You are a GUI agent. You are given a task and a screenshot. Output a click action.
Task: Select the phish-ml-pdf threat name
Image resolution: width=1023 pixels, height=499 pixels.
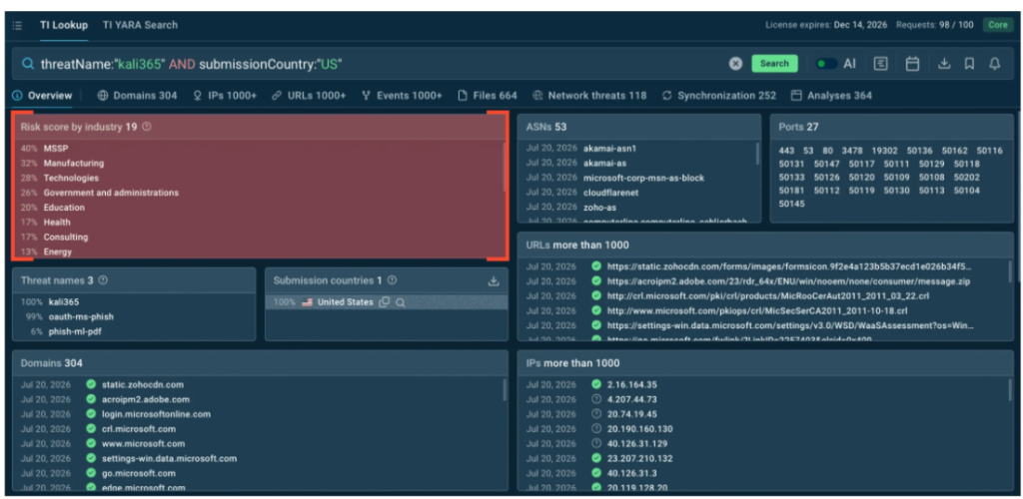pyautogui.click(x=74, y=331)
